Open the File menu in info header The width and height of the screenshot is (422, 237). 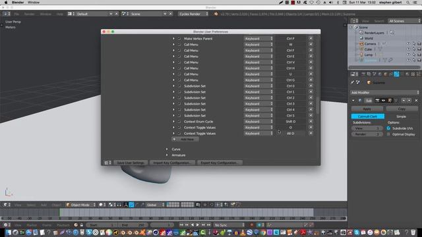[x=16, y=14]
